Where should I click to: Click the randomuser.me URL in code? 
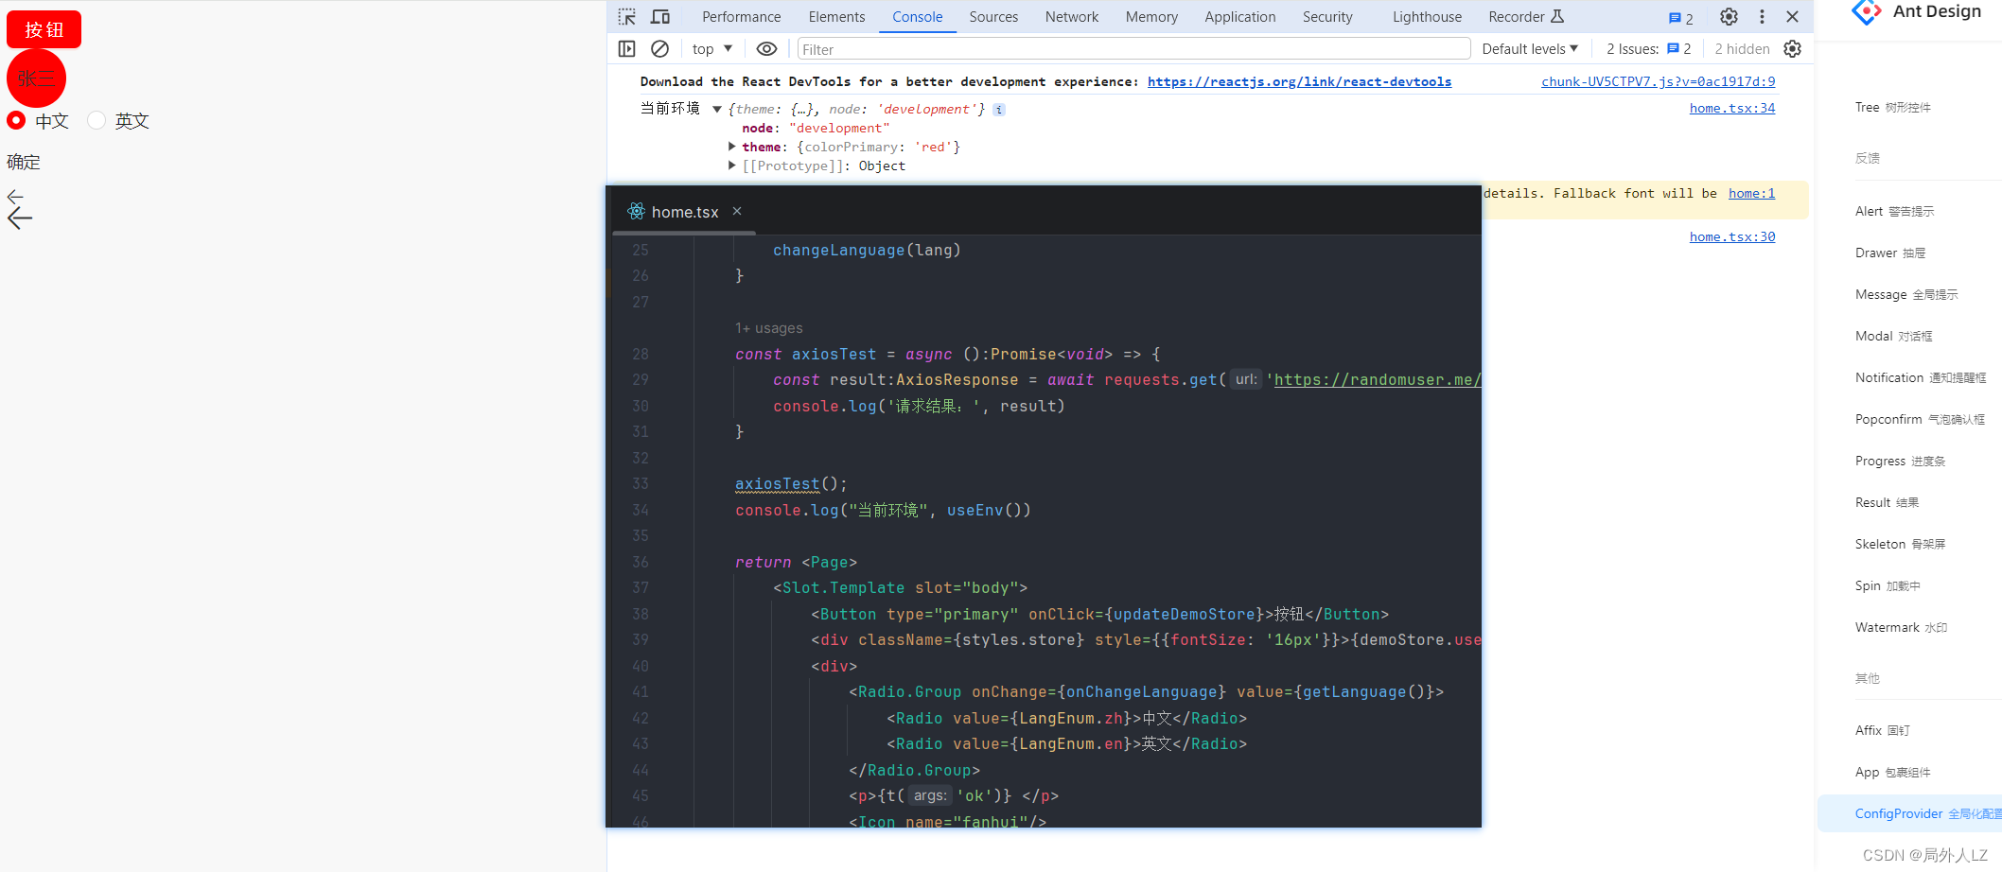pos(1377,380)
